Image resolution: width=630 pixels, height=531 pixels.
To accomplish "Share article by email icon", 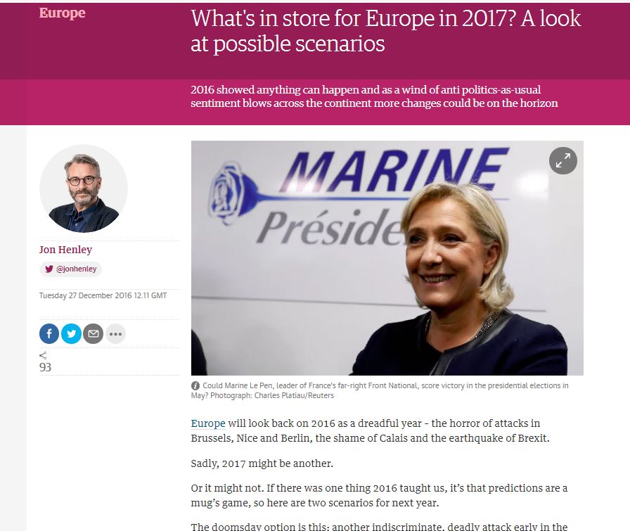I will click(94, 333).
